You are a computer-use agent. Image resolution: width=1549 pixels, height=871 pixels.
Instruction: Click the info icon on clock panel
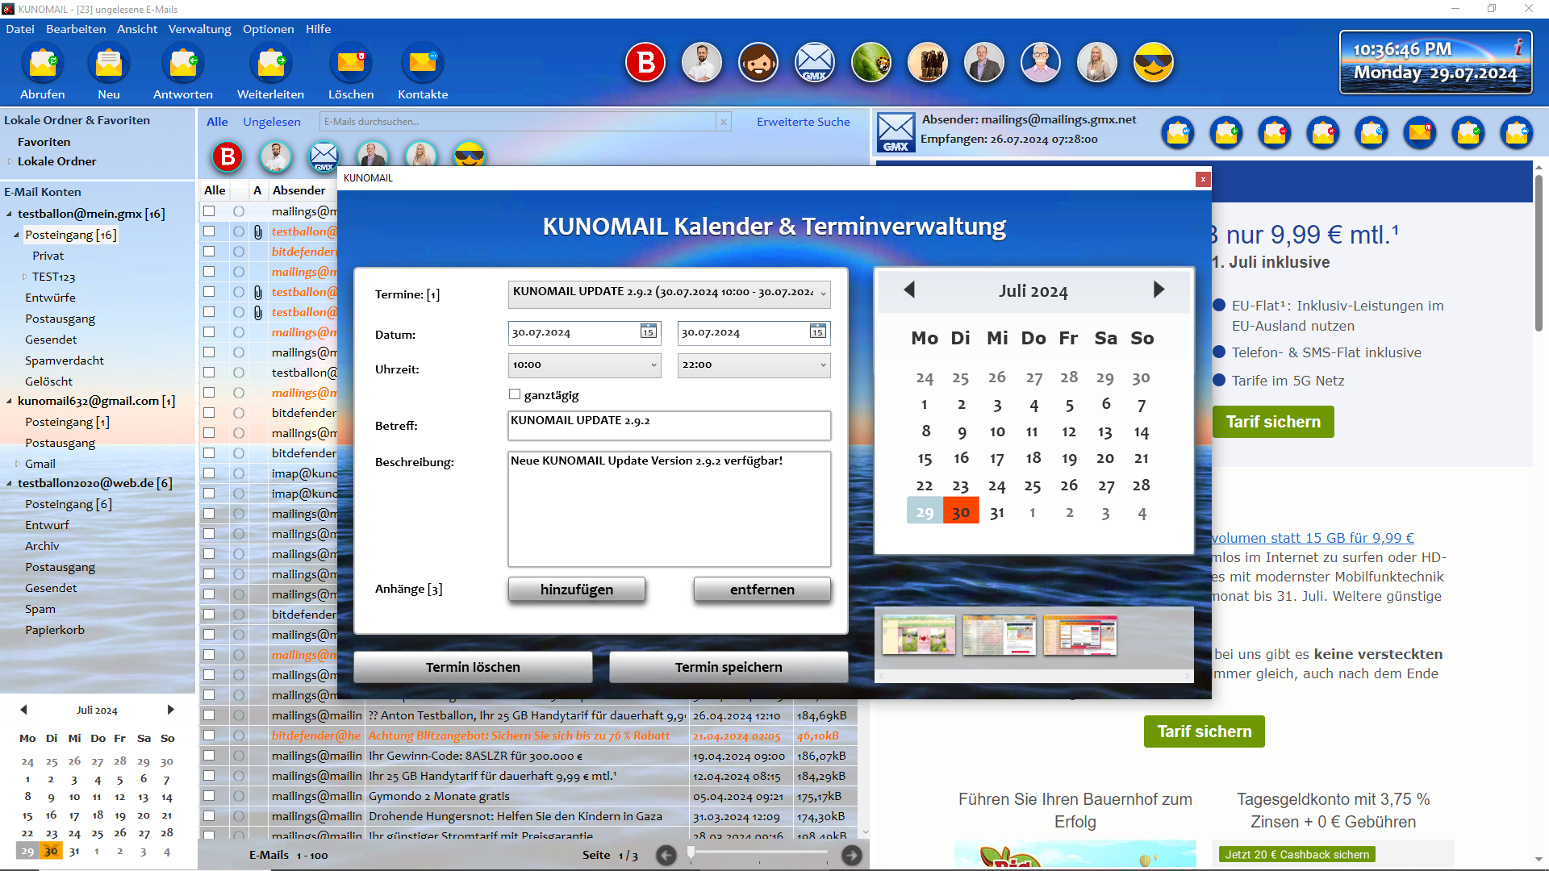coord(1518,47)
